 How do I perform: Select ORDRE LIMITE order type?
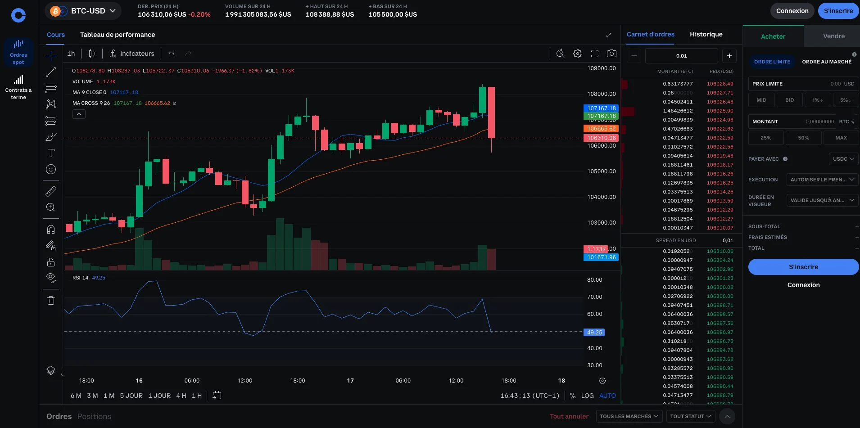(x=772, y=62)
